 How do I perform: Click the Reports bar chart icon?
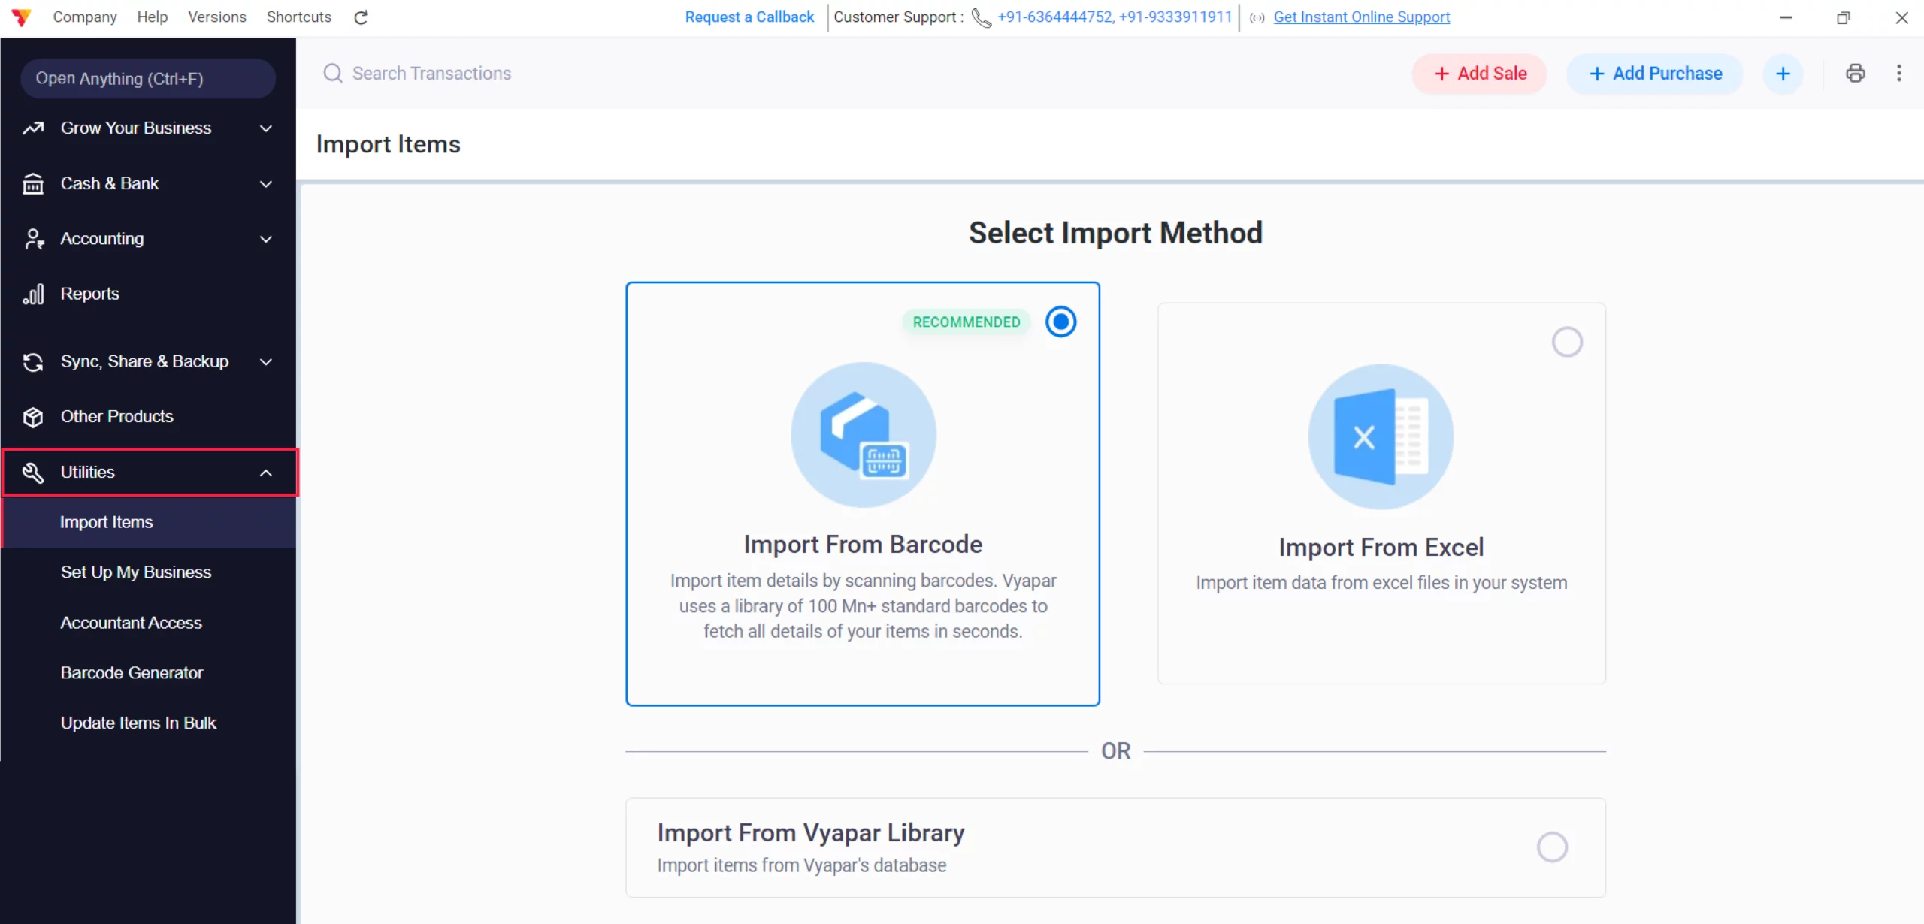click(x=33, y=294)
